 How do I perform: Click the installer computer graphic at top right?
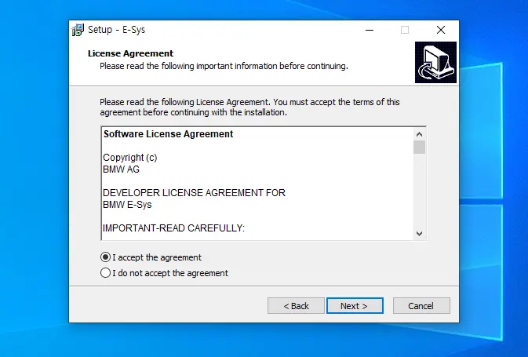(x=435, y=62)
